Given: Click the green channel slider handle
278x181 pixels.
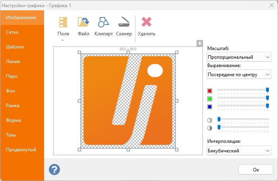Looking at the screenshot, I should tap(267, 98).
